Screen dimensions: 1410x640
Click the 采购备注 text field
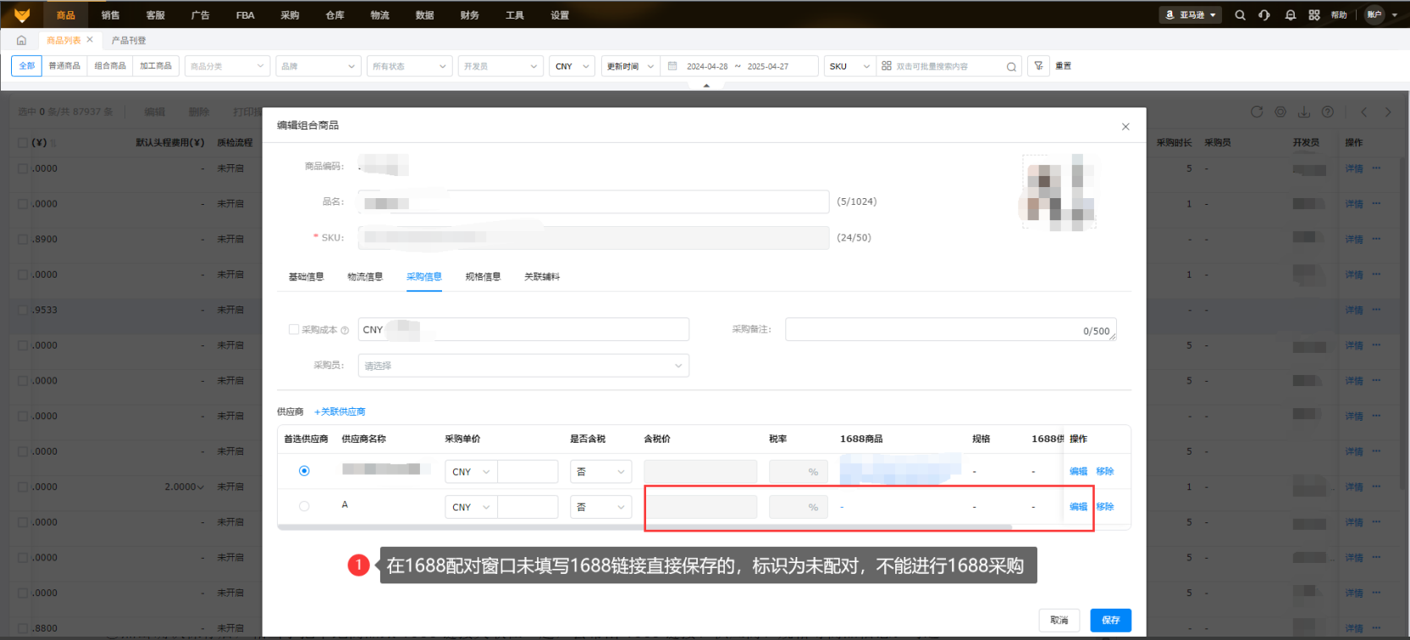[x=932, y=329]
